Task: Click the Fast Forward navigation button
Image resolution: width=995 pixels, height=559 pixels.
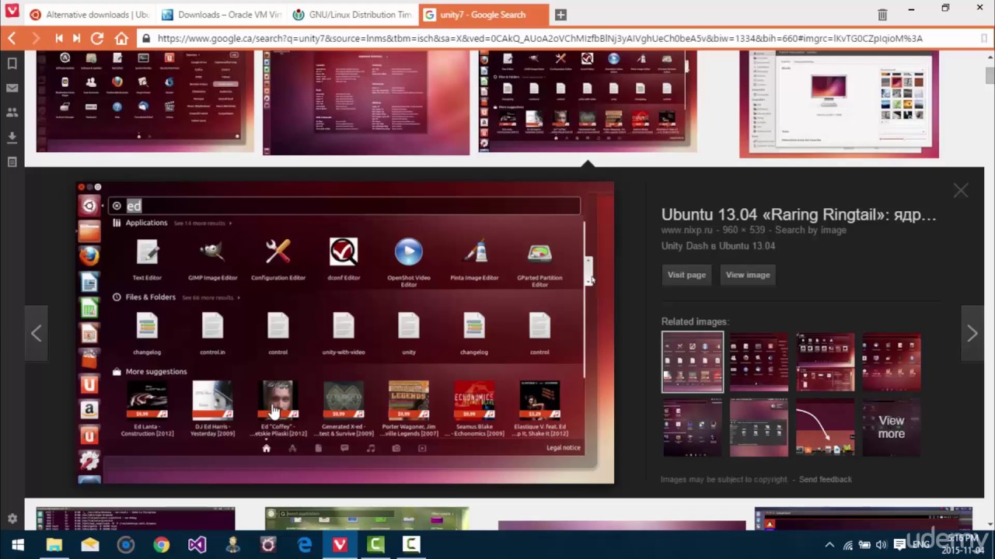Action: [x=76, y=38]
